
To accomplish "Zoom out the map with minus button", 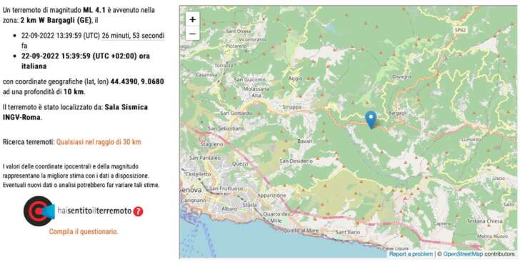I will 192,34.
